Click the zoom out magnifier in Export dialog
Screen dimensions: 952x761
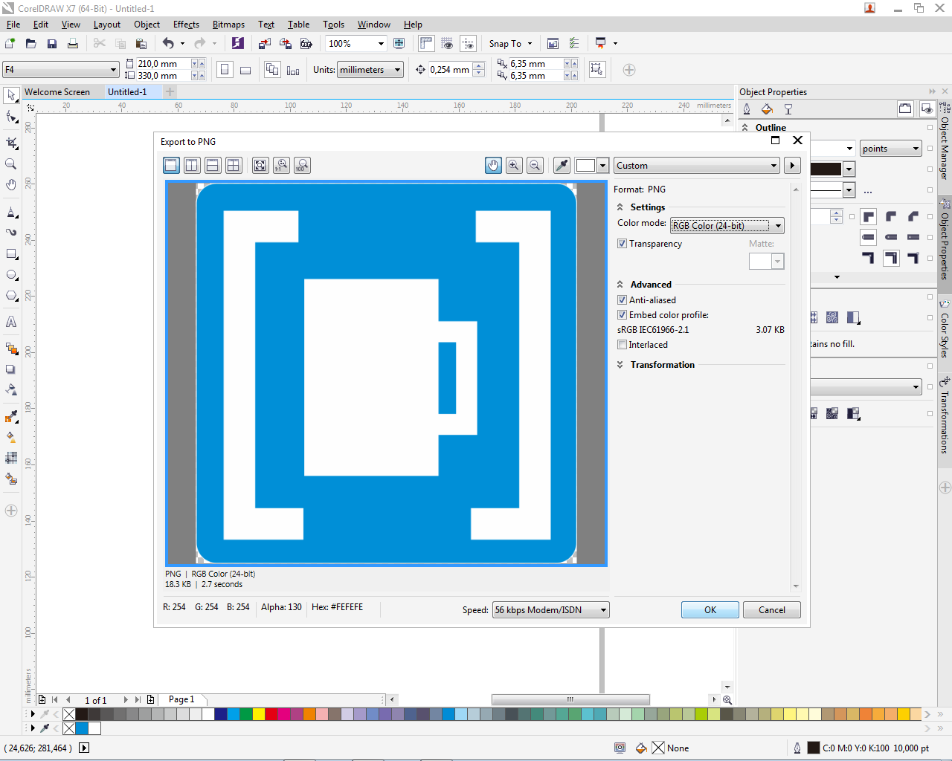535,165
